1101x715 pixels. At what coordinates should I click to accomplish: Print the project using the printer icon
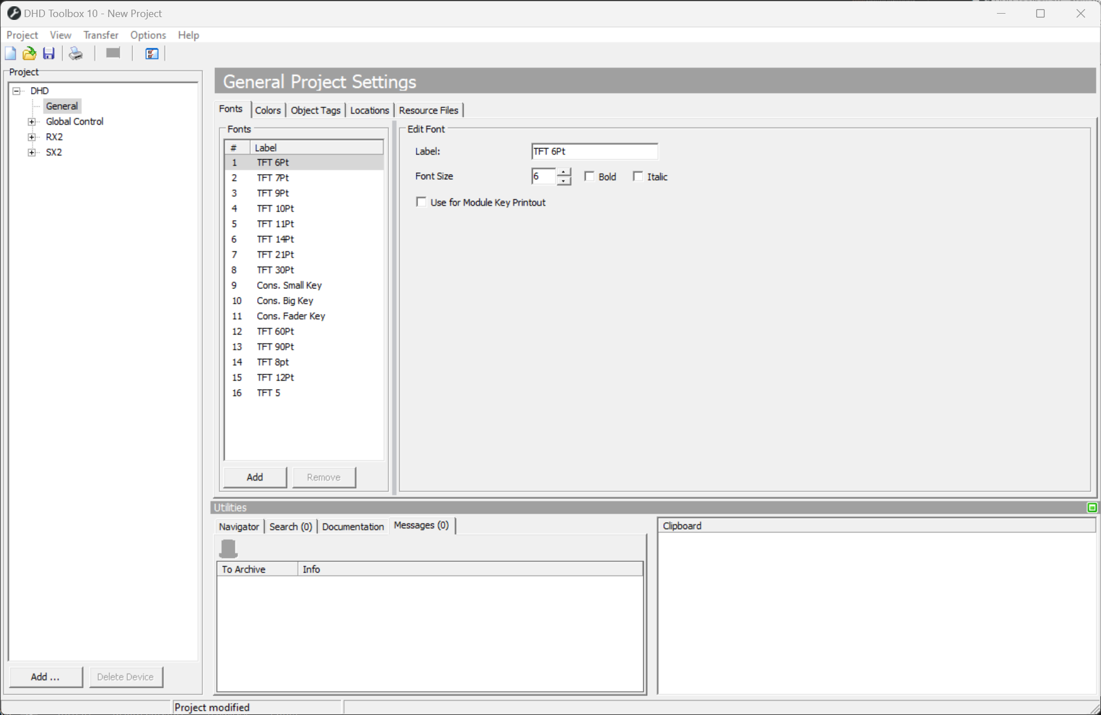[74, 53]
